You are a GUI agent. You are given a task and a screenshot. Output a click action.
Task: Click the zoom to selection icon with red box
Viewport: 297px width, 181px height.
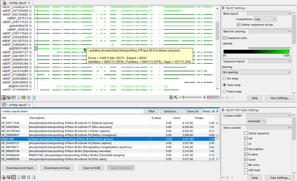tap(209, 98)
